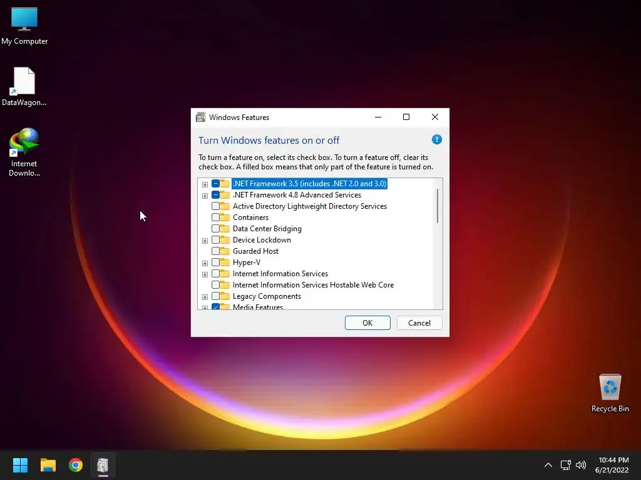Toggle the .NET Framework 3.5 checkbox

click(x=215, y=184)
